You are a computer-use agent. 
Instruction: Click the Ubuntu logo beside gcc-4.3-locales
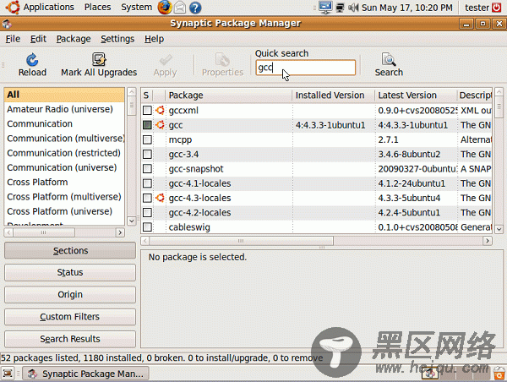point(160,198)
